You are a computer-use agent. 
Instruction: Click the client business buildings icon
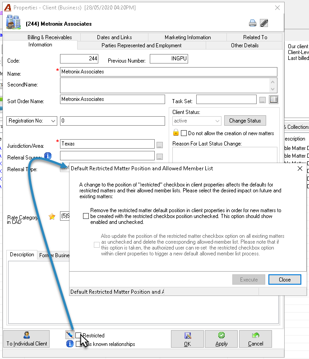[13, 22]
